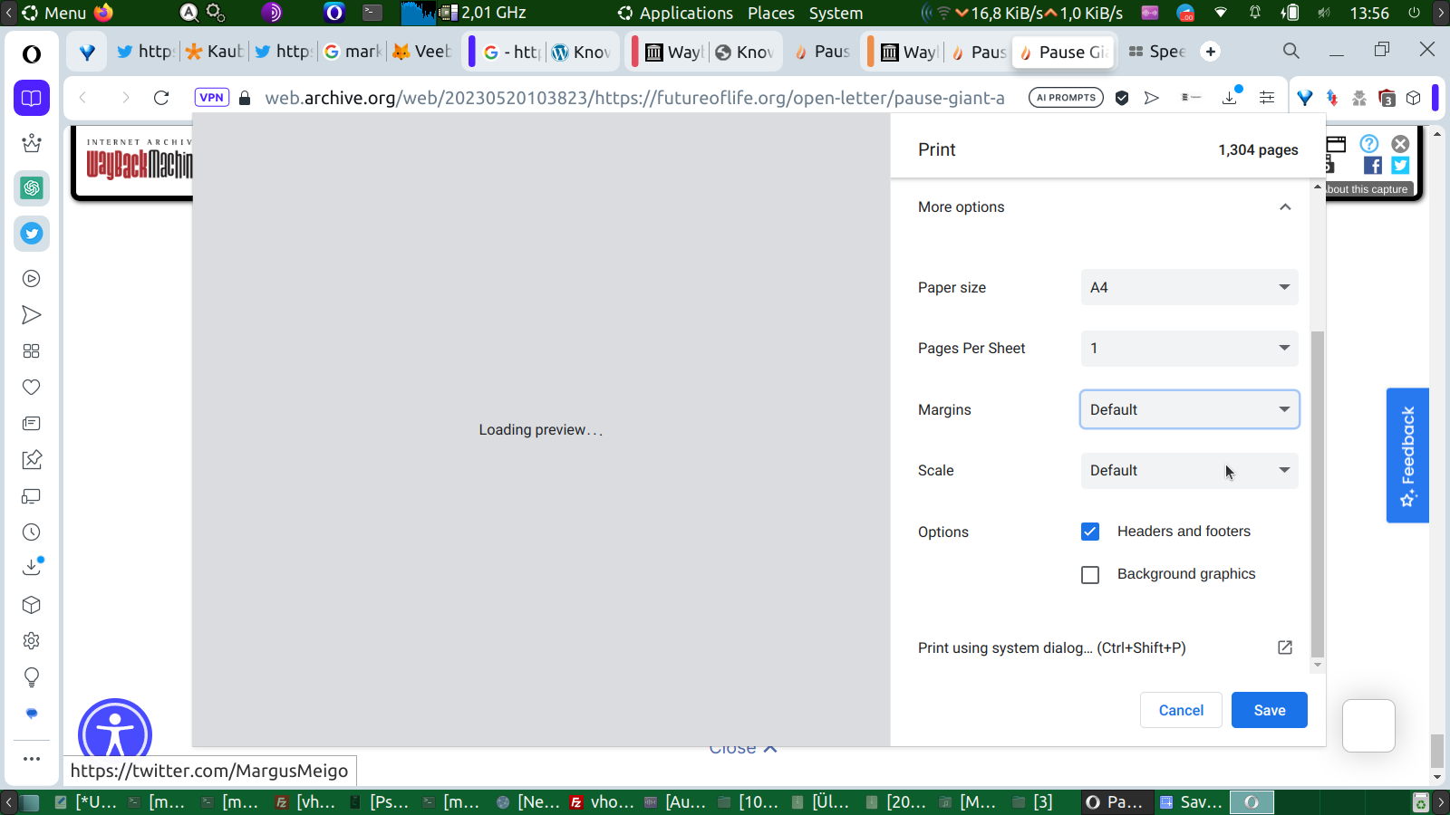Open the accessibility widget on the page

click(115, 730)
